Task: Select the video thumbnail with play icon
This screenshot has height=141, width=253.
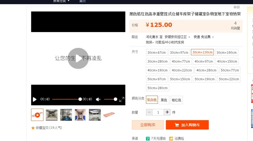Action: pyautogui.click(x=37, y=115)
